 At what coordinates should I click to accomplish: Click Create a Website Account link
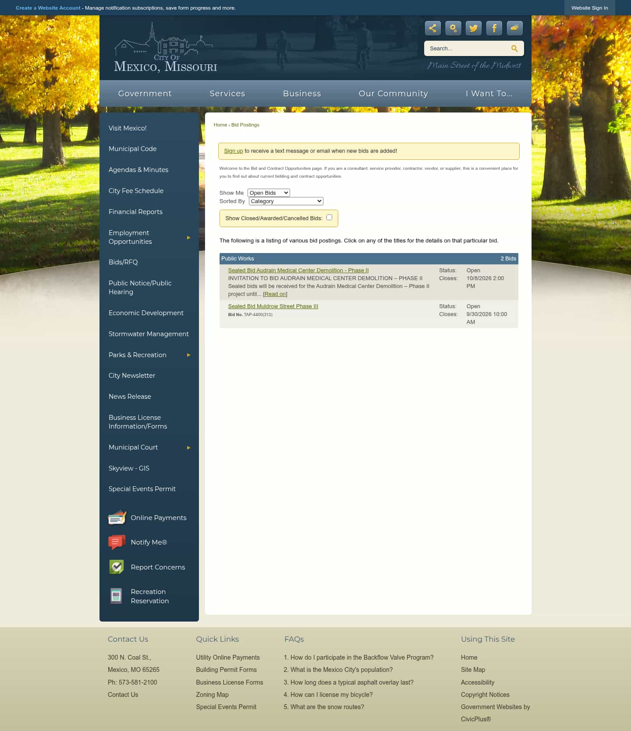coord(48,8)
